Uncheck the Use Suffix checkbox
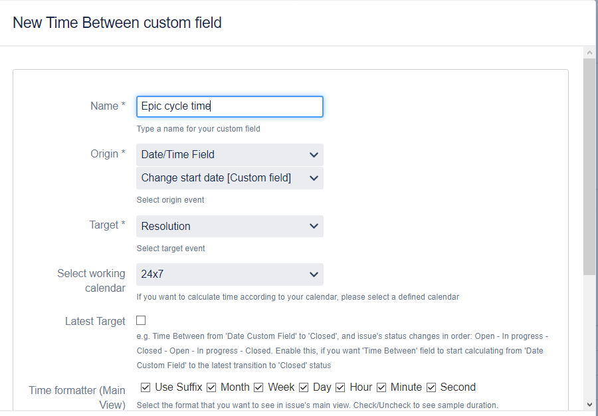The image size is (598, 416). coord(146,387)
